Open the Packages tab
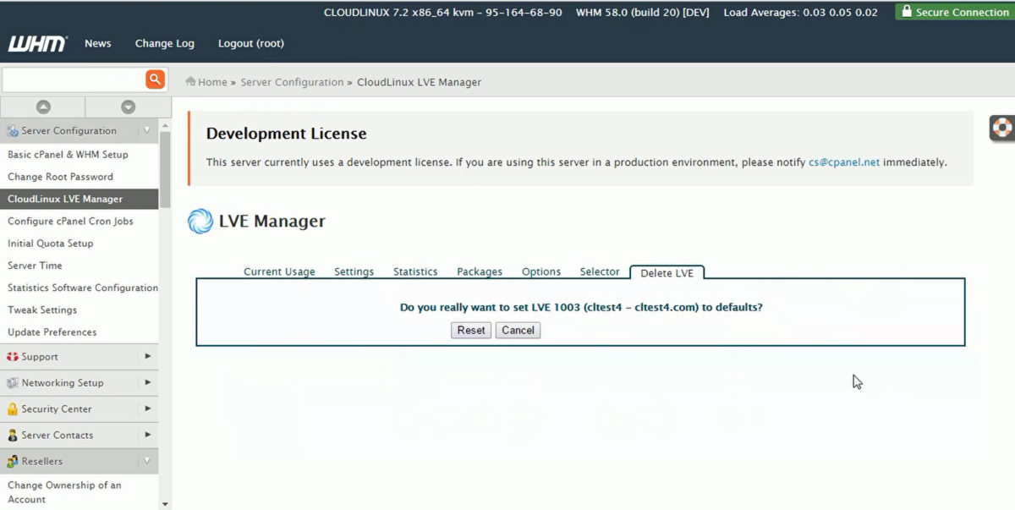 pos(480,271)
